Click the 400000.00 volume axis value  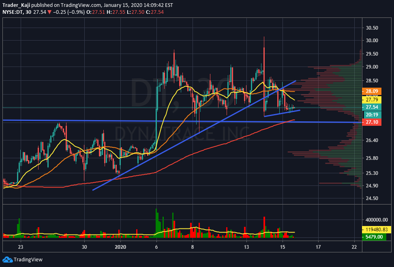click(377, 220)
